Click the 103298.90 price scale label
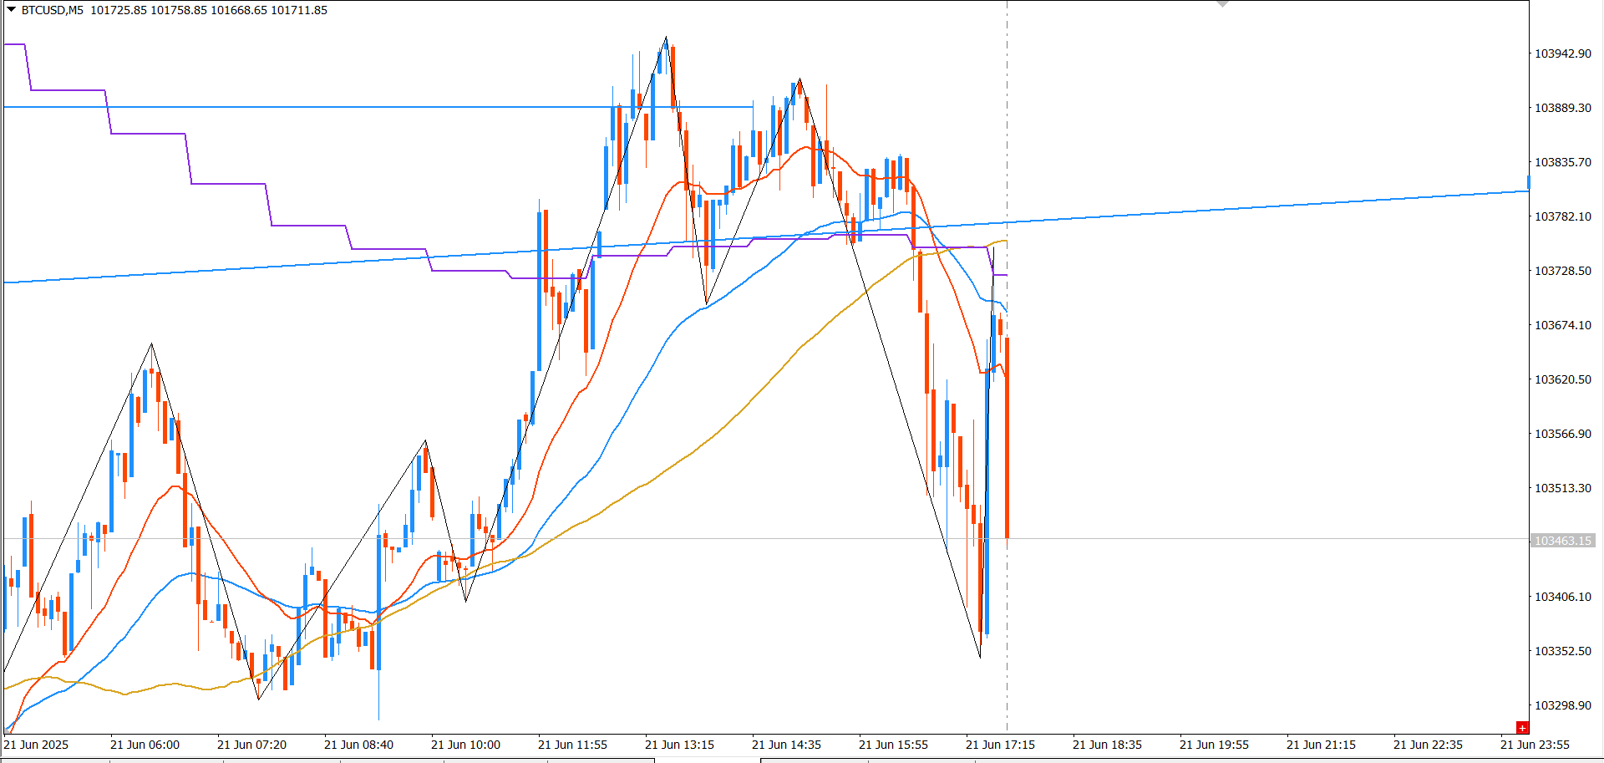This screenshot has height=763, width=1604. [x=1563, y=705]
